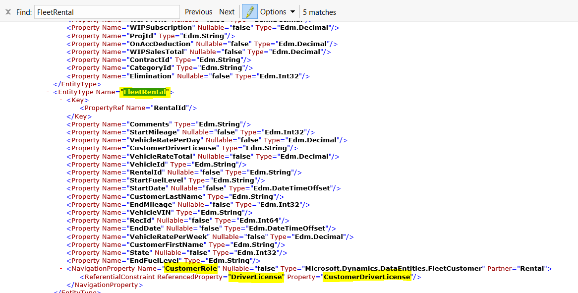Viewport: 578px width, 293px height.
Task: Click the State property line
Action: 176,253
